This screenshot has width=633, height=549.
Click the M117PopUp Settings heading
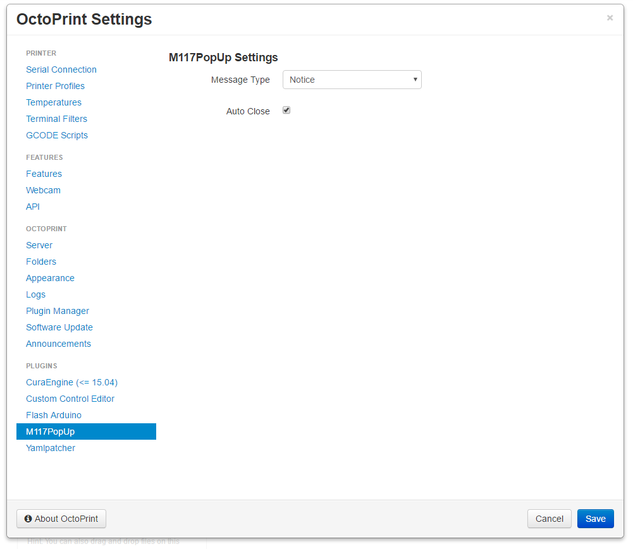pos(223,57)
